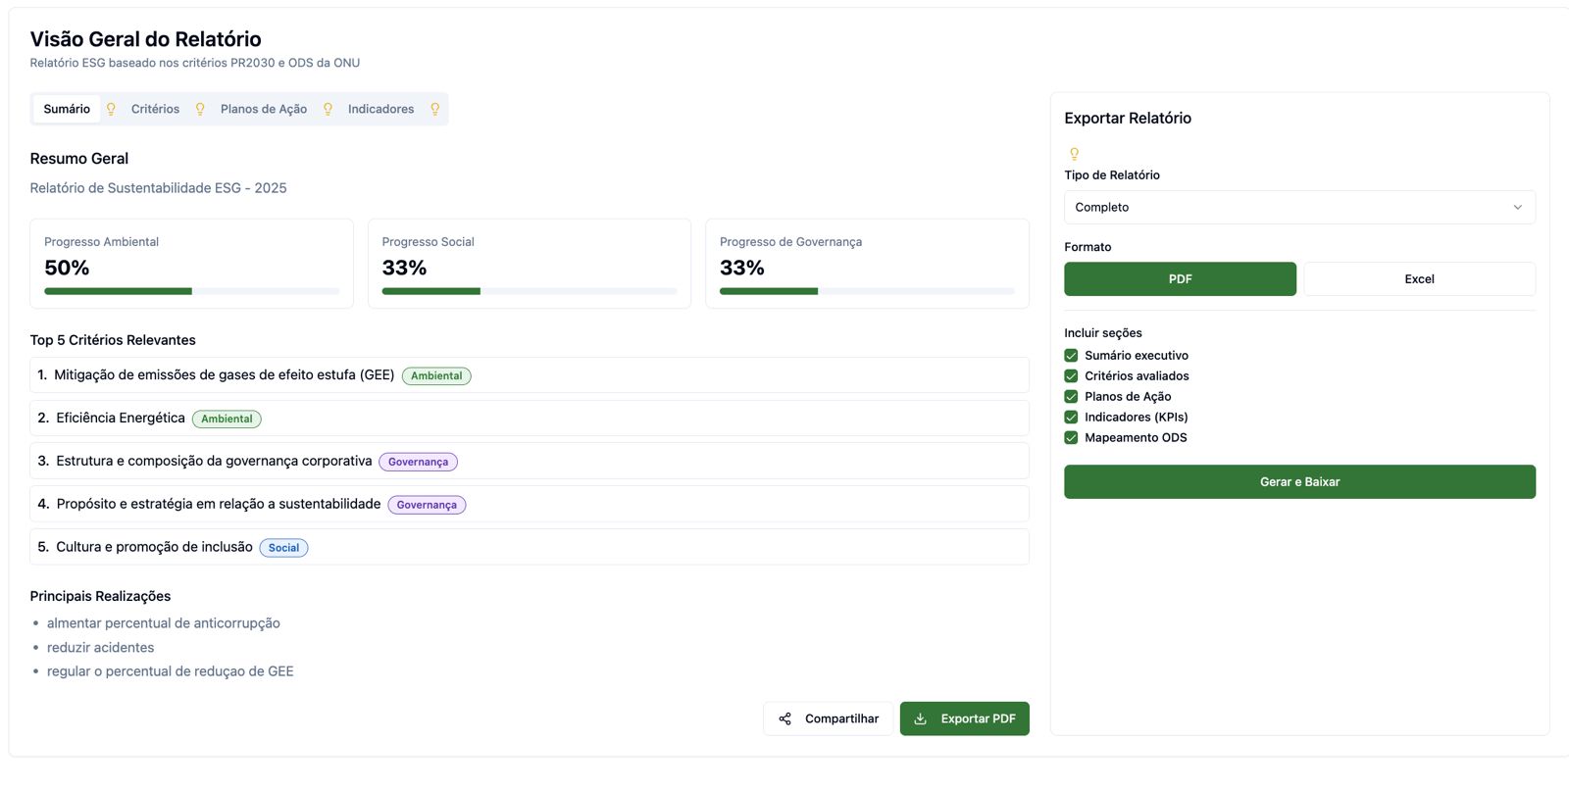
Task: Disable the Mapeamento ODS checkbox
Action: [1071, 438]
